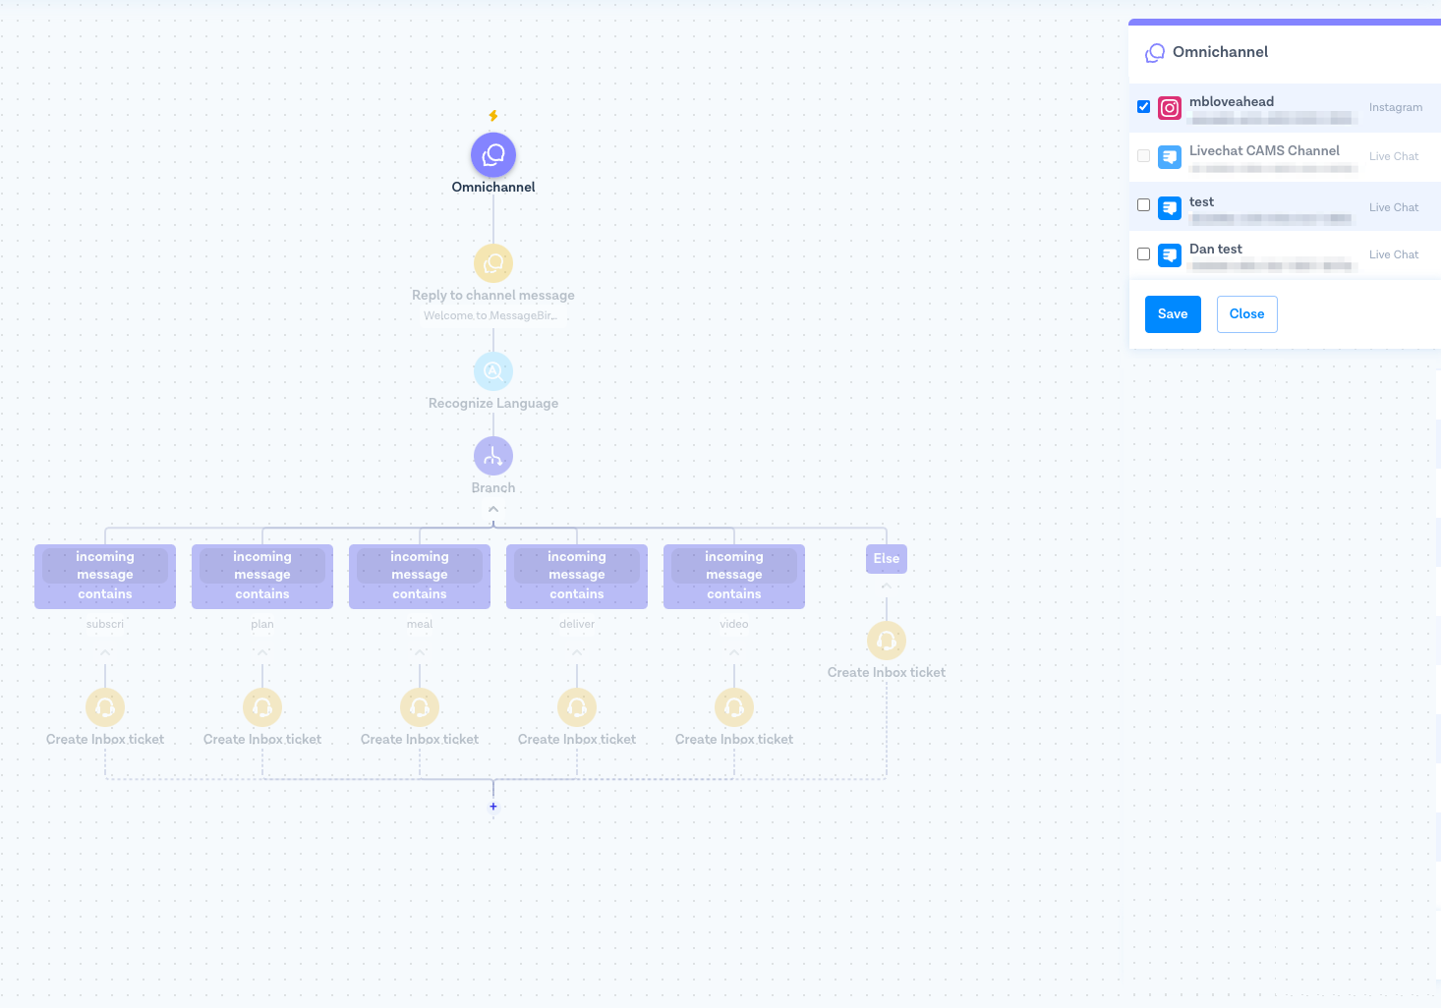Image resolution: width=1441 pixels, height=1008 pixels.
Task: Enable the test Live Chat channel checkbox
Action: 1143,205
